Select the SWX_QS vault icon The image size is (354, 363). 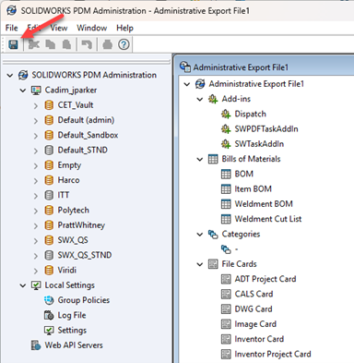49,240
